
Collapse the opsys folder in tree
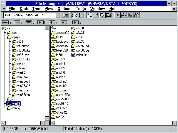[9, 37]
